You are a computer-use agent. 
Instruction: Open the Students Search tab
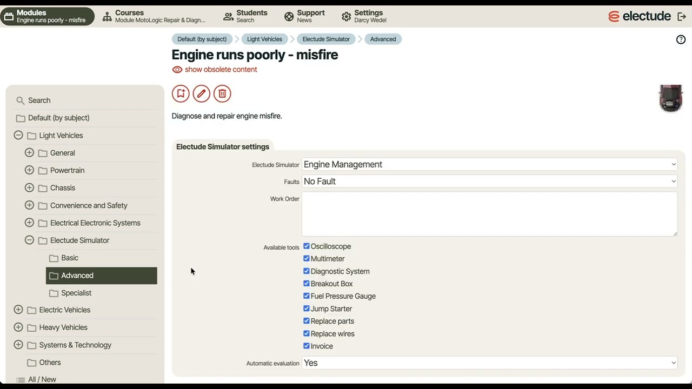click(x=245, y=16)
